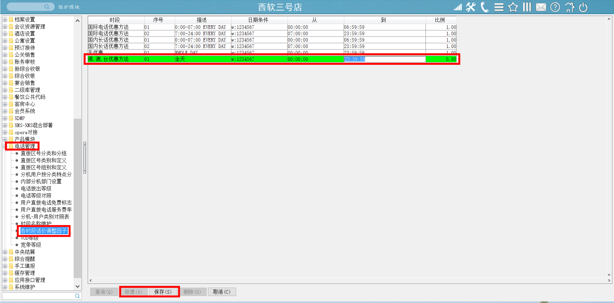
Task: Click the power exit icon
Action: [x=583, y=7]
